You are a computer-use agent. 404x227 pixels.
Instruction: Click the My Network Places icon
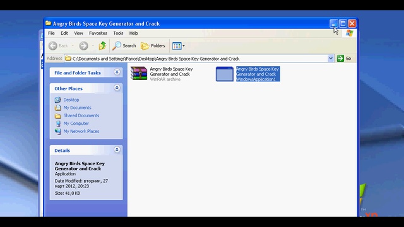point(57,131)
